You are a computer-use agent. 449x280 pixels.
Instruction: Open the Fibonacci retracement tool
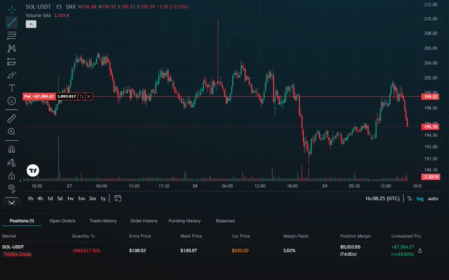coord(11,35)
